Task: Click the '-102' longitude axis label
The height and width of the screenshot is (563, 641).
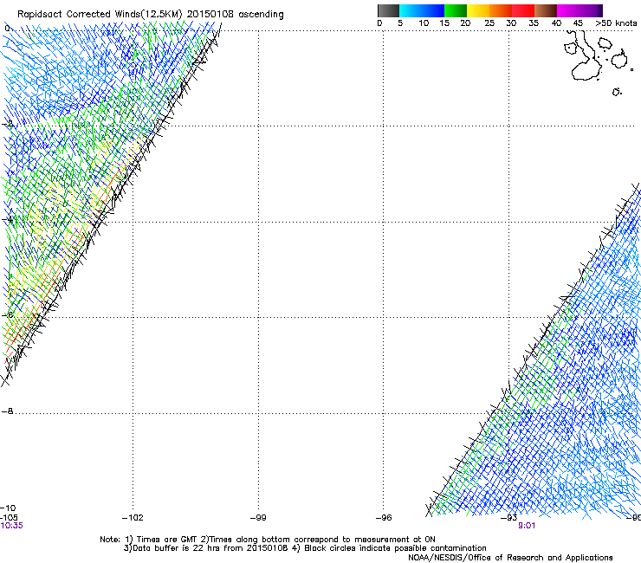Action: pyautogui.click(x=133, y=518)
